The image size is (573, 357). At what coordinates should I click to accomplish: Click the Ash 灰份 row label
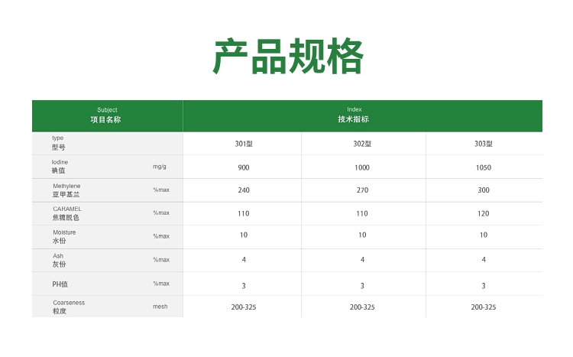point(59,260)
